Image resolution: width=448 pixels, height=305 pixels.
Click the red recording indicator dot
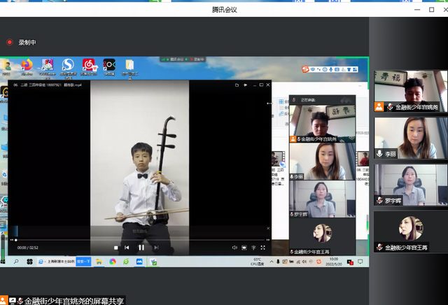[9, 42]
